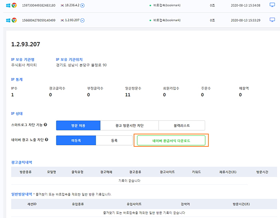Viewport: 280px width, 218px height.
Task: Click IP address 1.2.93.207 in list row
Action: click(72, 20)
